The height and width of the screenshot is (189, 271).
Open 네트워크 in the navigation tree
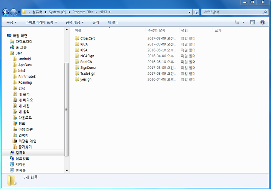[x=22, y=159]
